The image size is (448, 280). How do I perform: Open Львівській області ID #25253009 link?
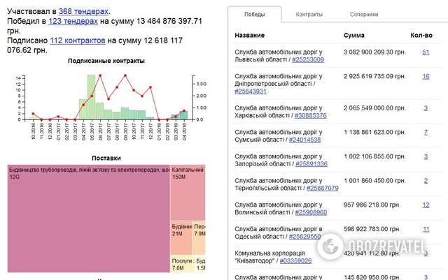pos(307,60)
